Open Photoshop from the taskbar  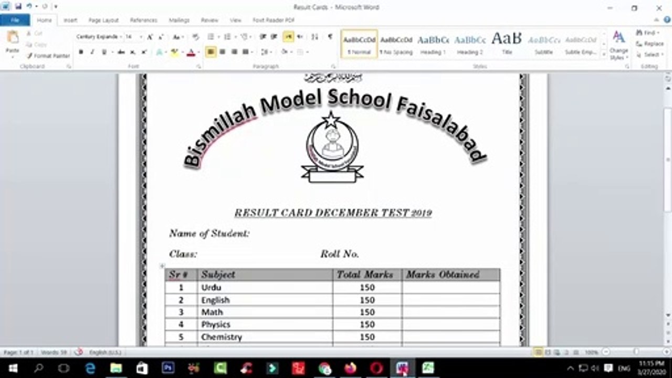168,368
